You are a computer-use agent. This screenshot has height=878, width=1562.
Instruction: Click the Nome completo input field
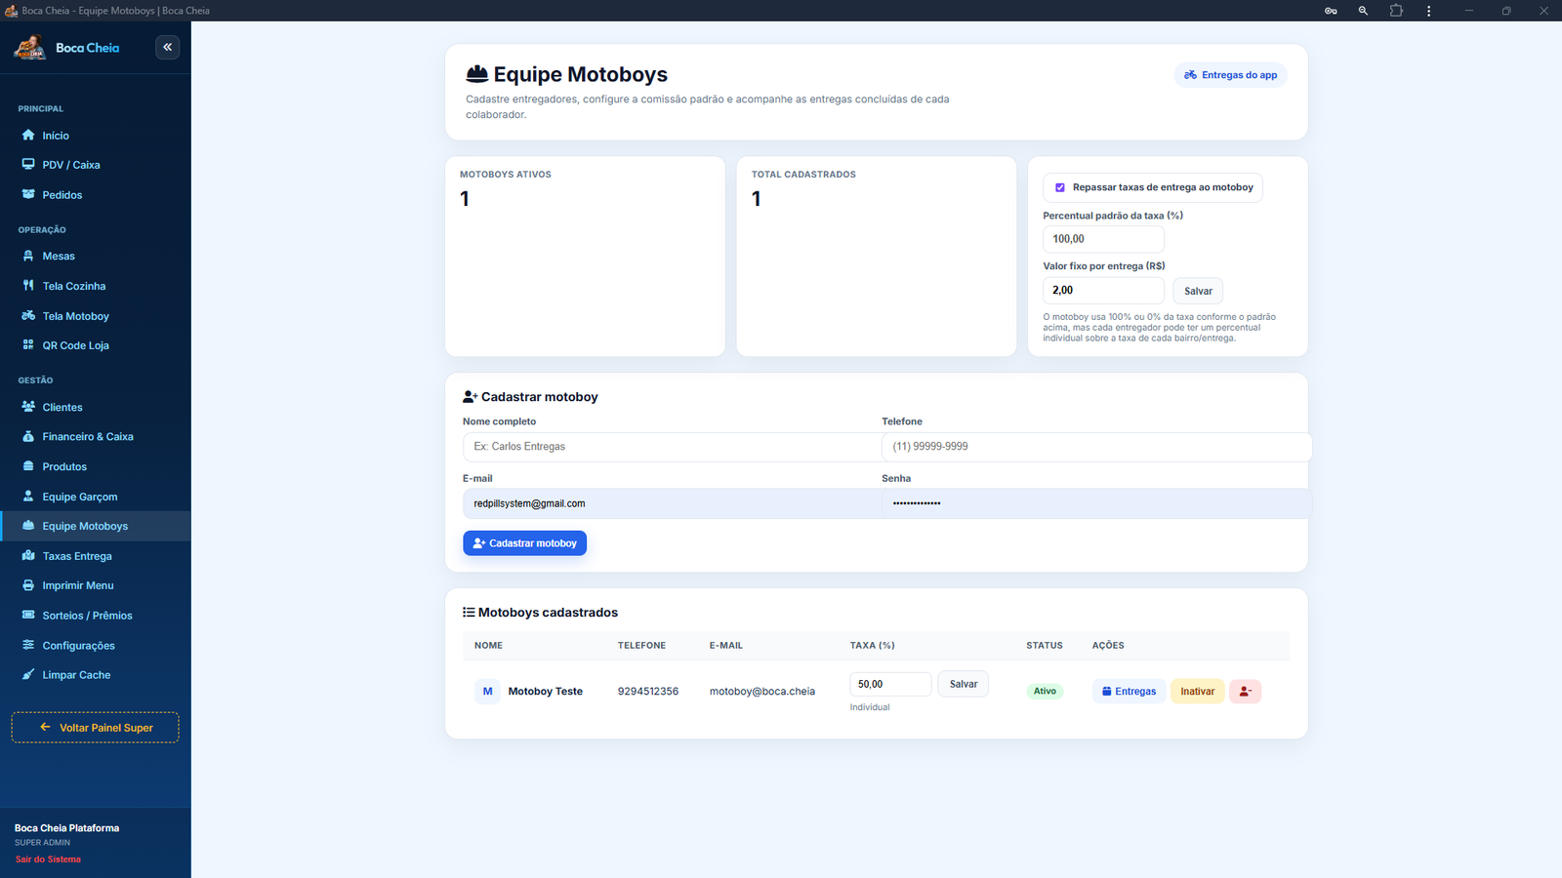tap(672, 447)
